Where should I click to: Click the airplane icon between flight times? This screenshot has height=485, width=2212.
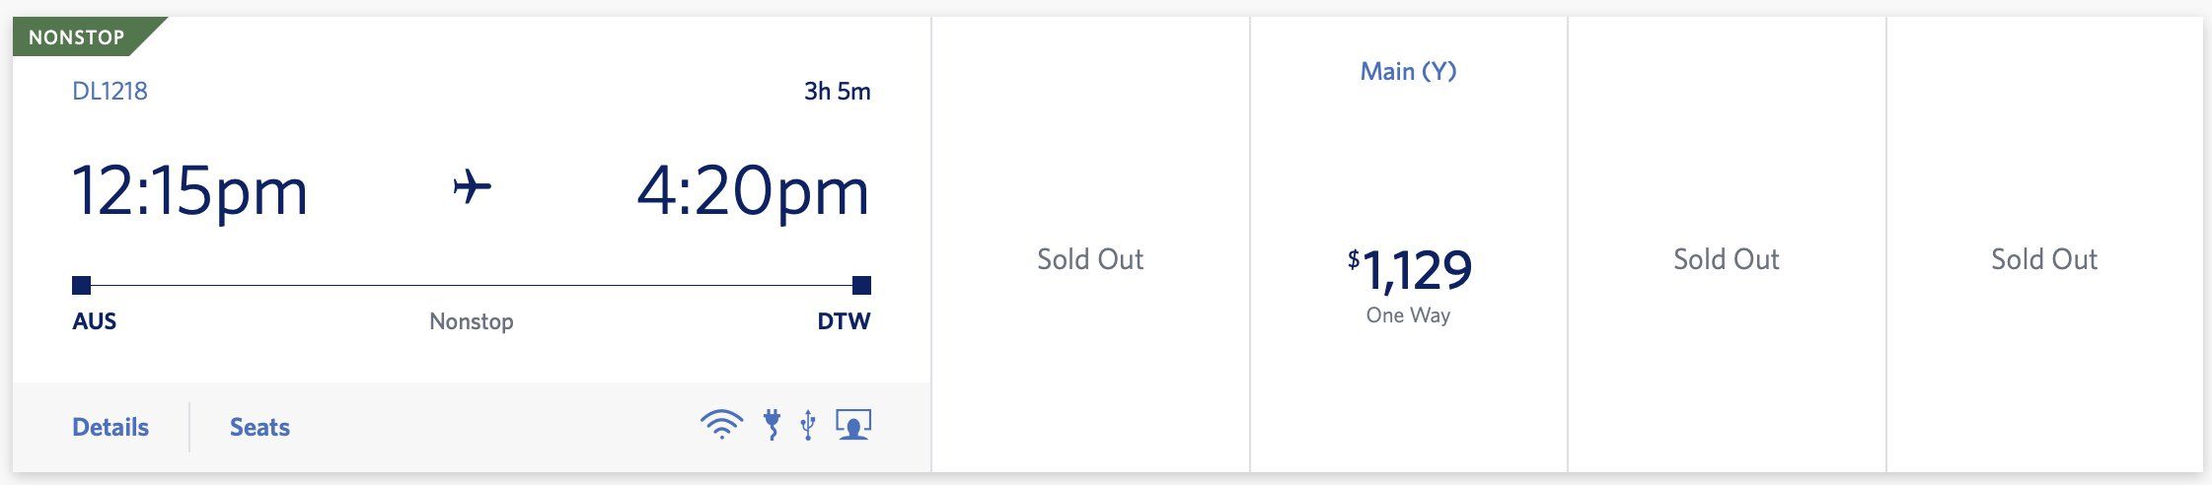pos(472,186)
